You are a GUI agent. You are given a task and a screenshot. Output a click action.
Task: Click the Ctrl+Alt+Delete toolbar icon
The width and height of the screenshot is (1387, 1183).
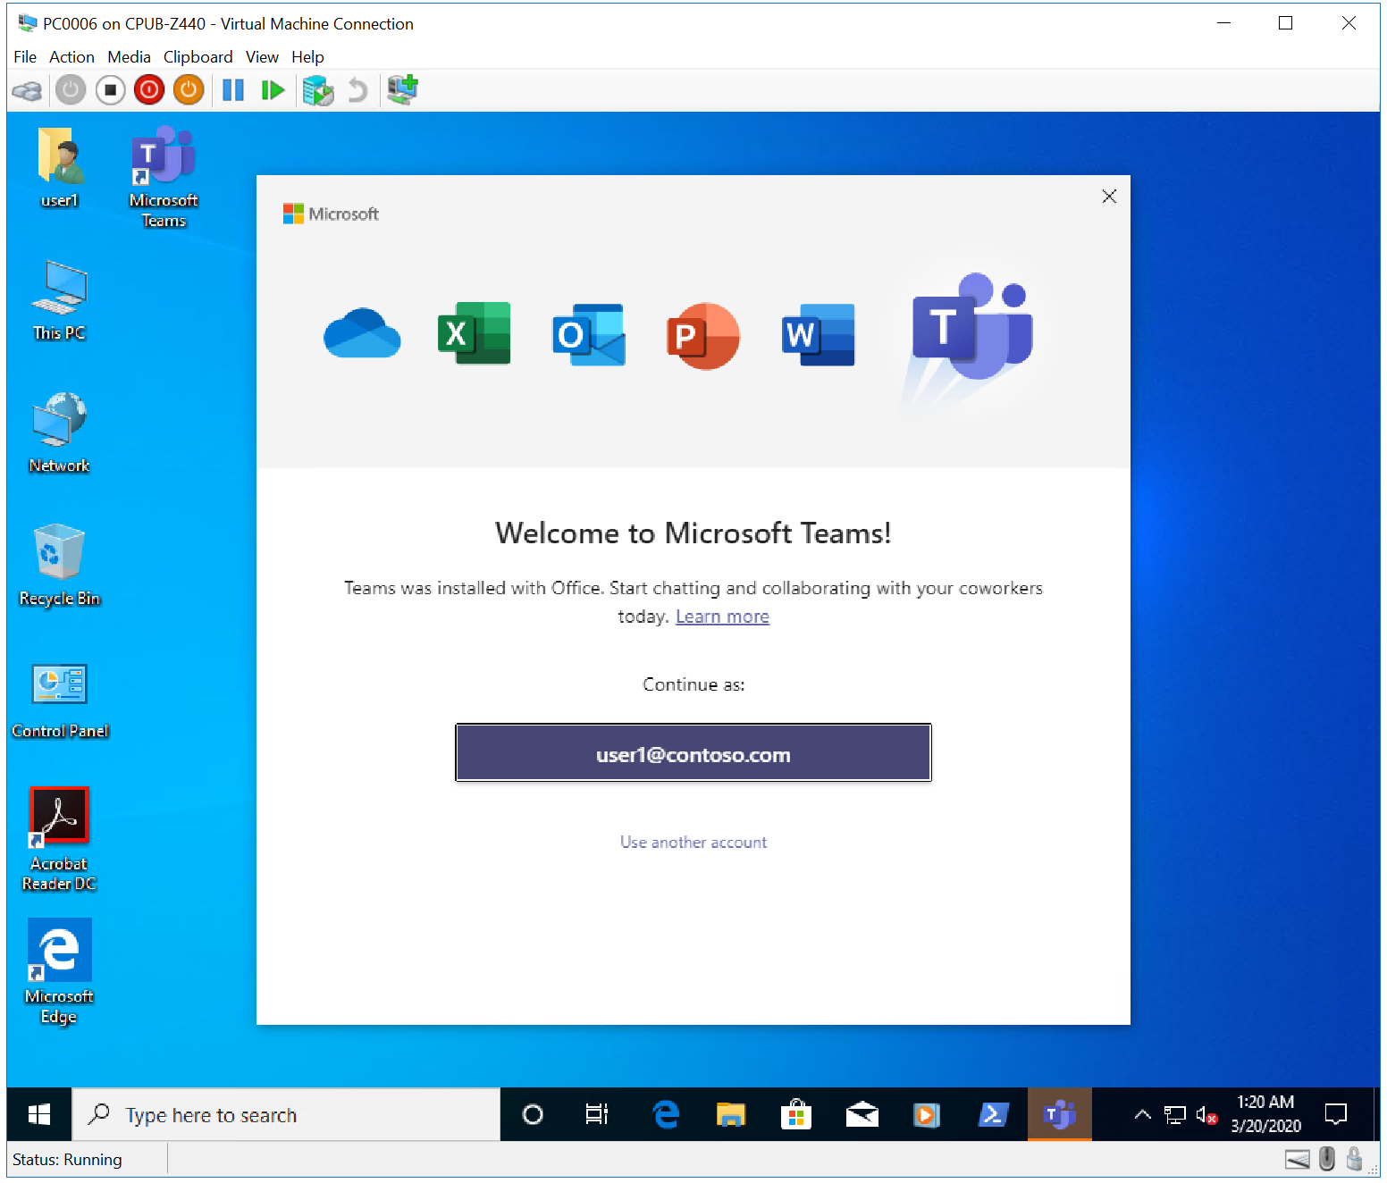click(x=27, y=90)
